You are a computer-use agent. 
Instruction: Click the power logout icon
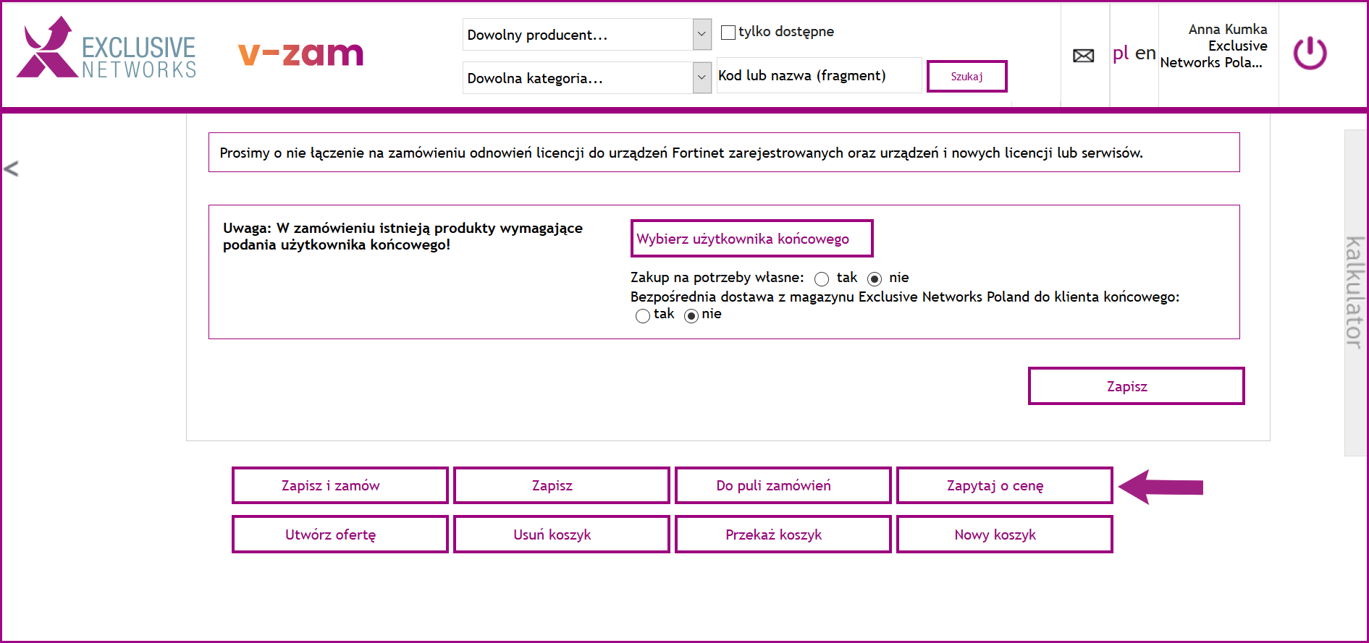(1310, 54)
